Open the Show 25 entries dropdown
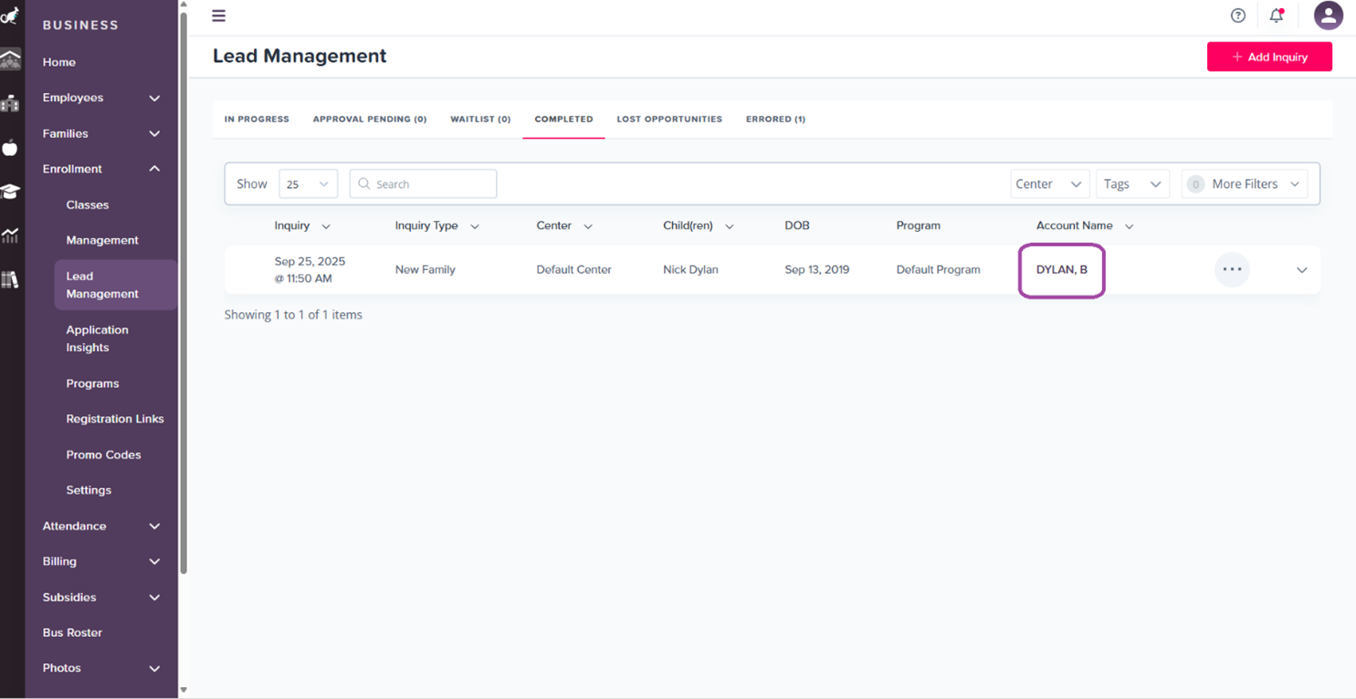 tap(308, 183)
